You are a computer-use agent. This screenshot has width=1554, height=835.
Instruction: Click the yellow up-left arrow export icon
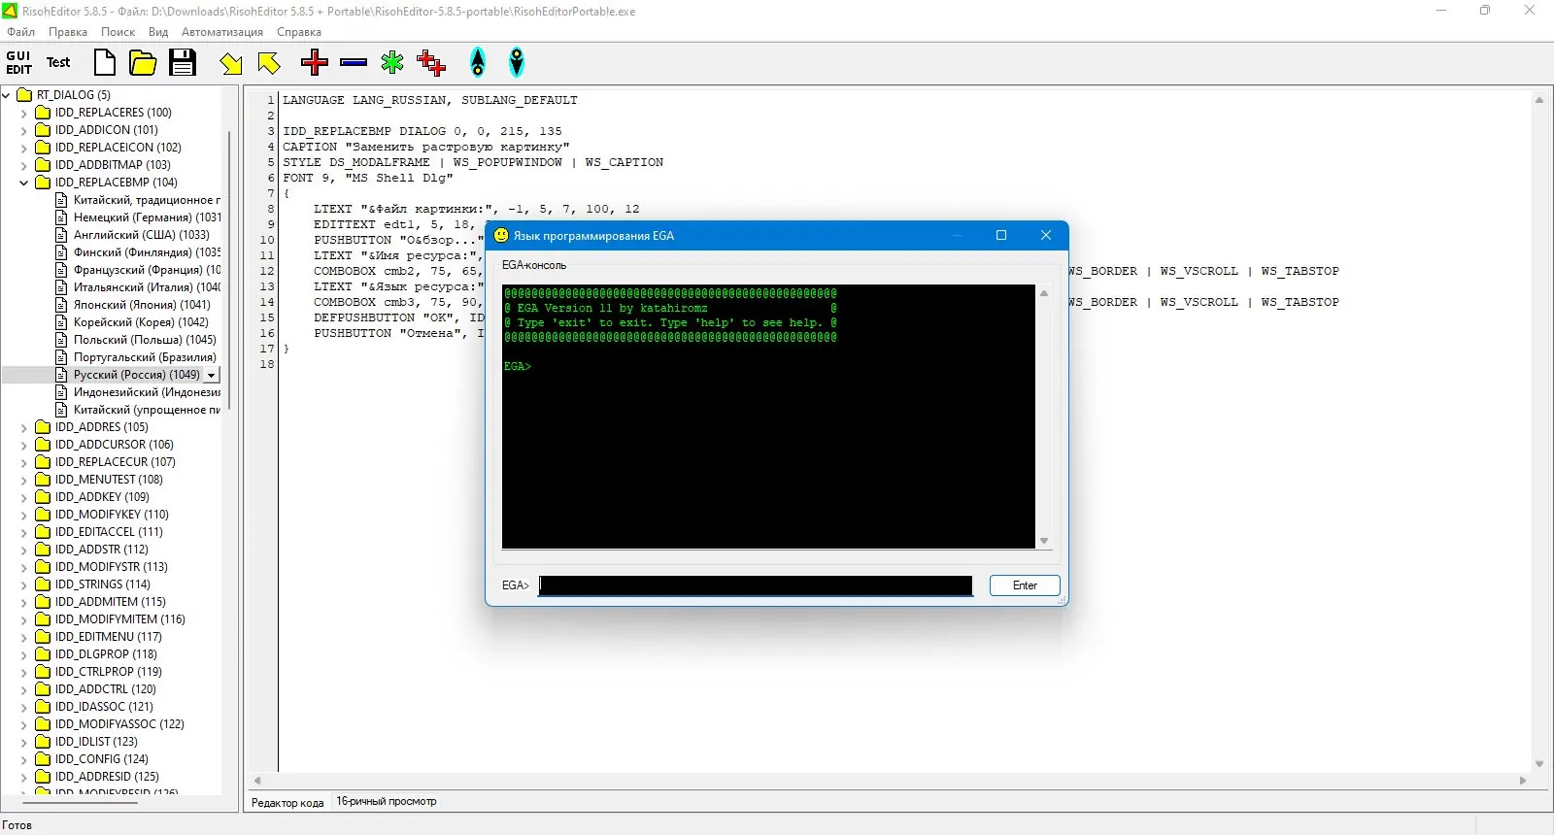click(x=269, y=64)
